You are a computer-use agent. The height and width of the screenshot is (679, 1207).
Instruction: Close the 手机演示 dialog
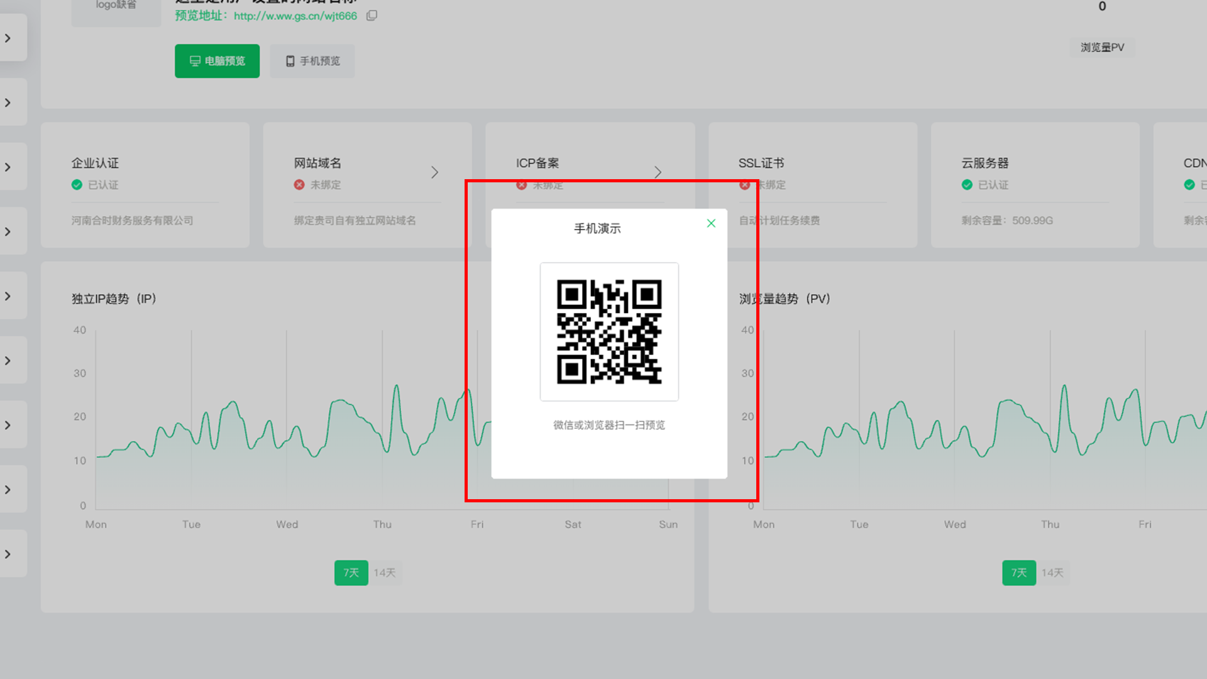711,223
